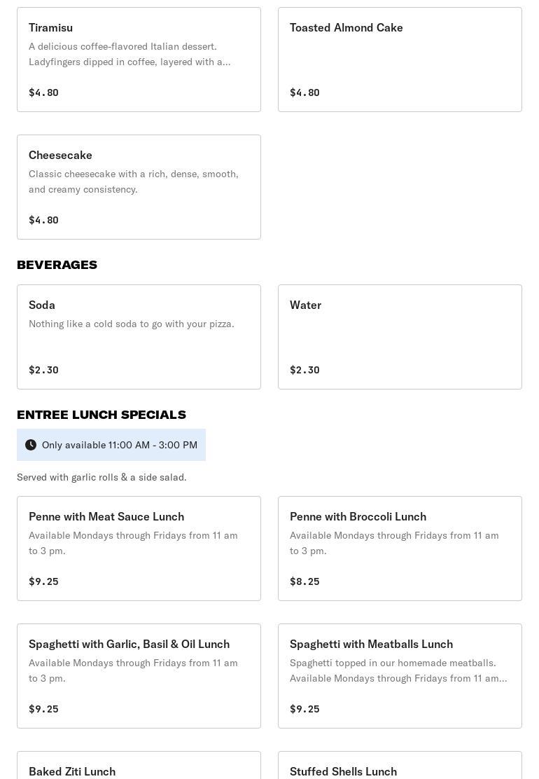Screen dimensions: 539x779
Task: Click the 11:00 AM - 3:00 PM availability badge
Action: tap(119, 445)
